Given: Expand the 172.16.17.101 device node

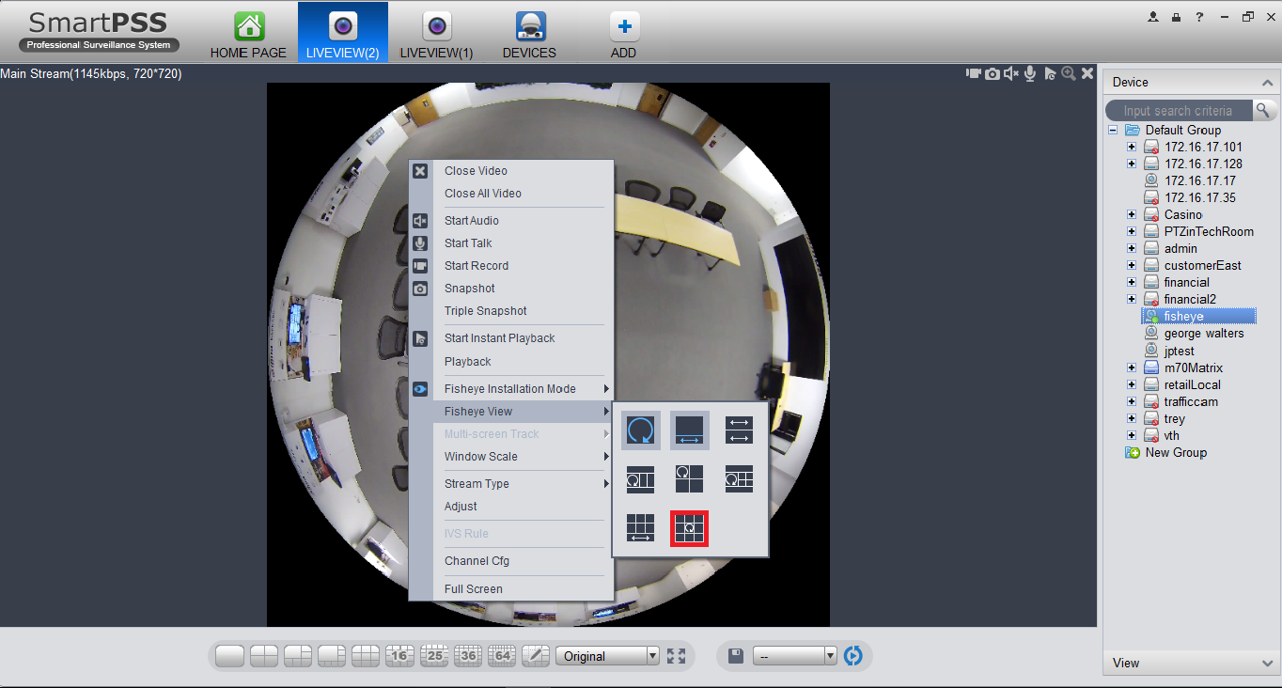Looking at the screenshot, I should pos(1132,148).
